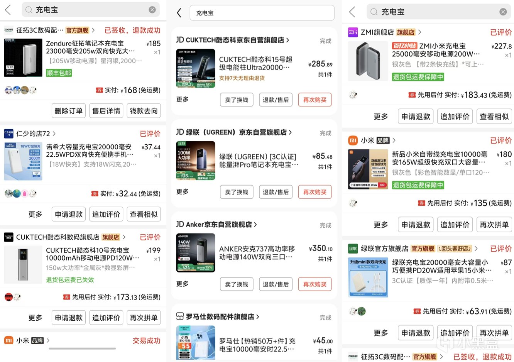
Task: Tap the 券 coupon icon beside 实付 ¥168
Action: click(99, 90)
